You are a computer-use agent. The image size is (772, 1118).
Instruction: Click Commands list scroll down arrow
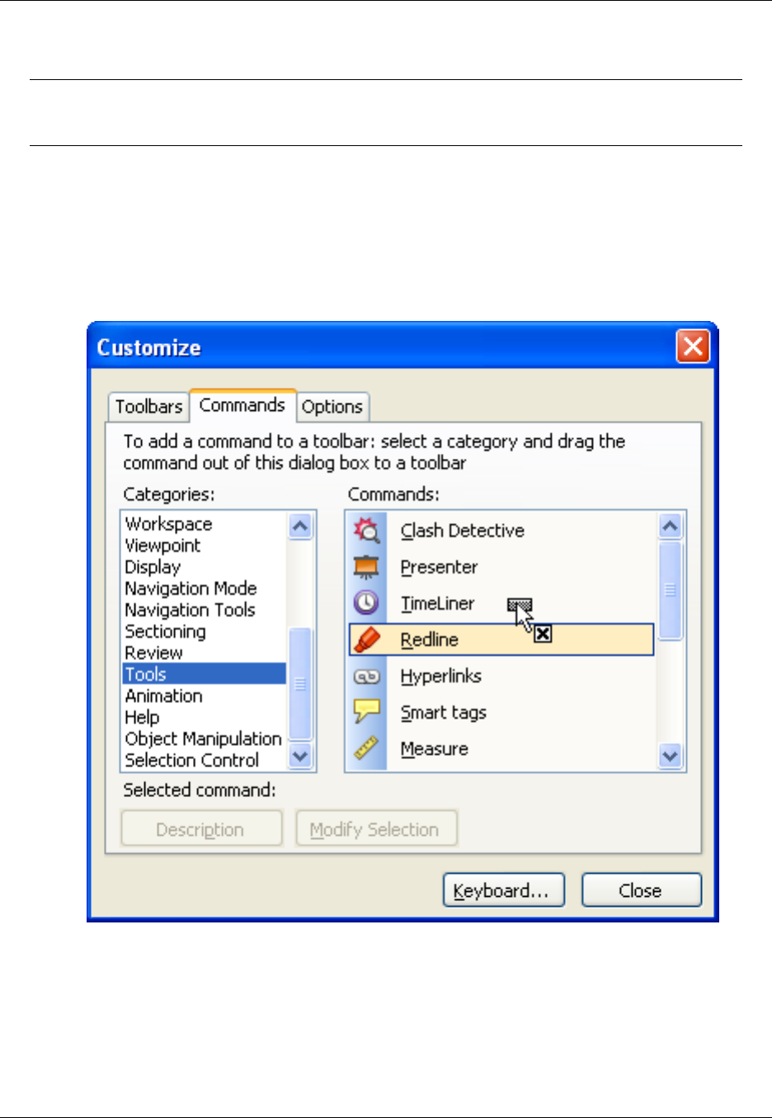(x=671, y=756)
